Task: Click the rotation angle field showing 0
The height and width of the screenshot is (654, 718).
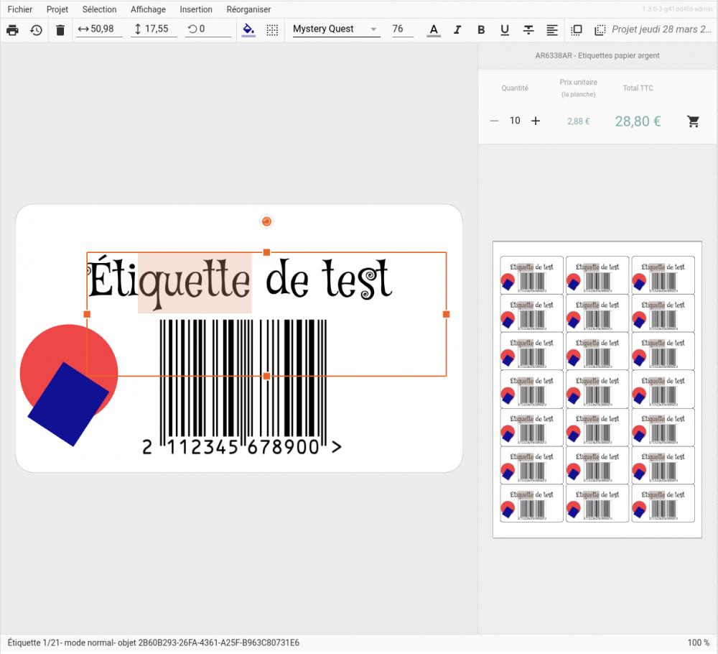Action: click(x=209, y=29)
